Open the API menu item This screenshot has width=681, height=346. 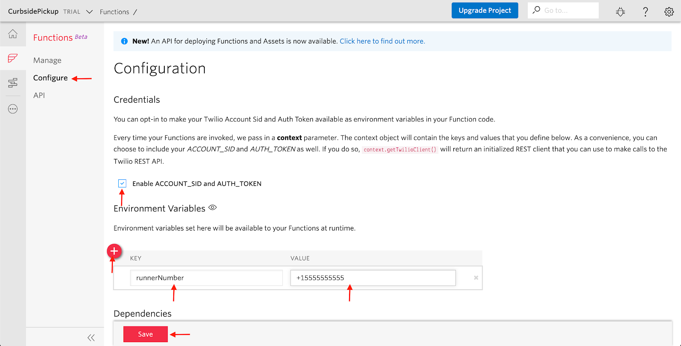click(39, 95)
